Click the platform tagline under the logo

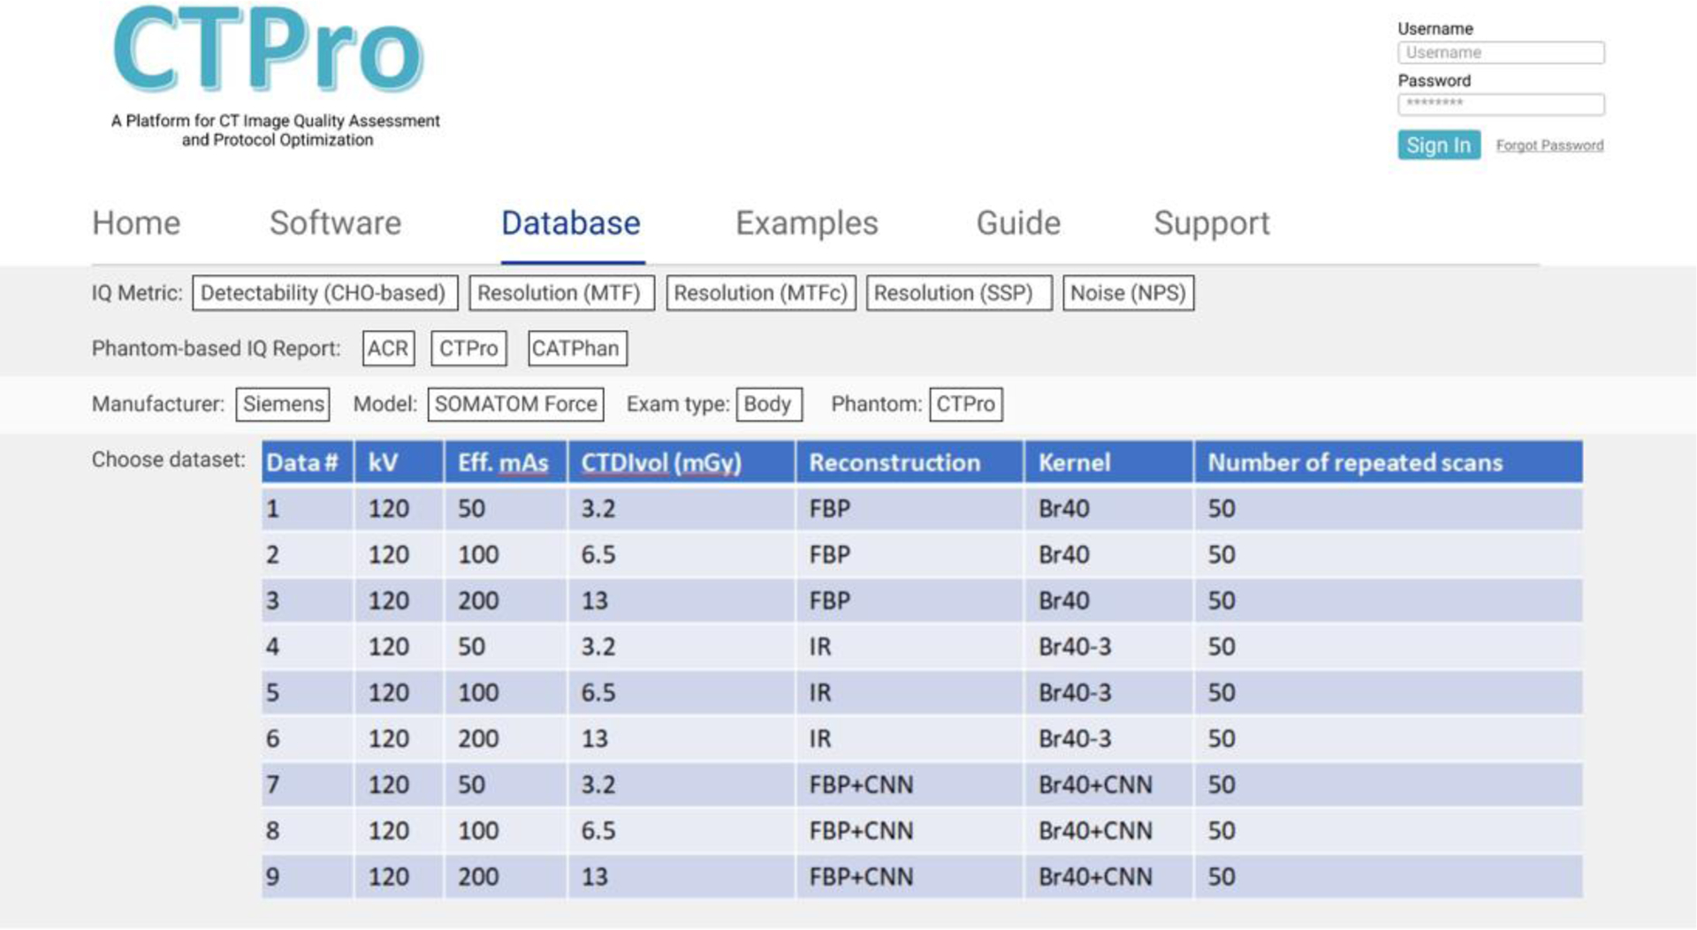click(x=276, y=130)
